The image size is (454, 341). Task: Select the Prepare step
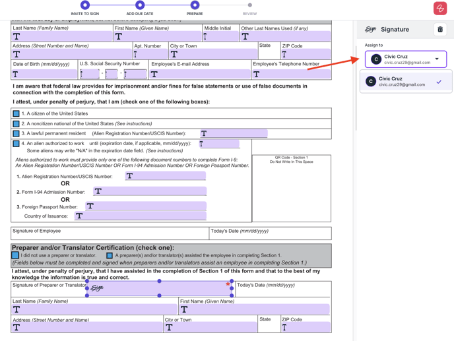pos(195,5)
